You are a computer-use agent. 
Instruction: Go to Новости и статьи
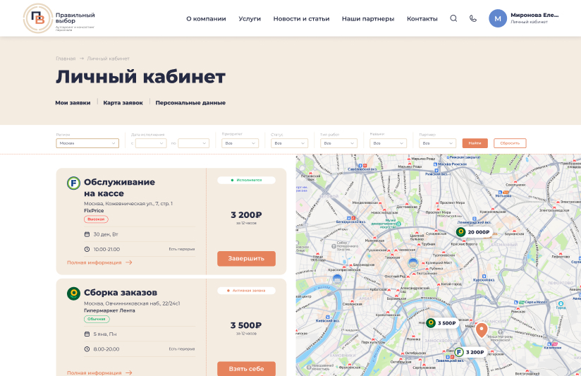[301, 18]
